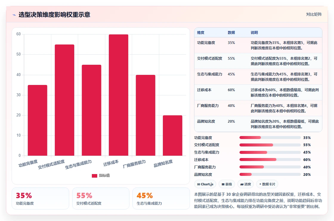Image resolution: width=334 pixels, height=221 pixels.
Task: Click x-axis label 厂商服务能力 in chart
Action: click(x=134, y=164)
